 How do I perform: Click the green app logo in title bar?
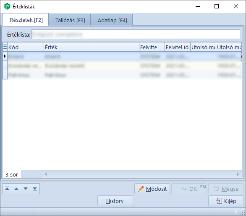click(7, 6)
